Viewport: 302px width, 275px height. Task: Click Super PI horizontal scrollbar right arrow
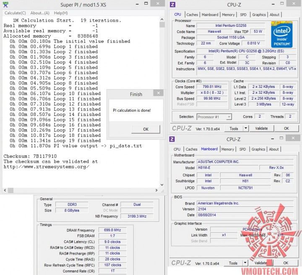[x=156, y=190]
